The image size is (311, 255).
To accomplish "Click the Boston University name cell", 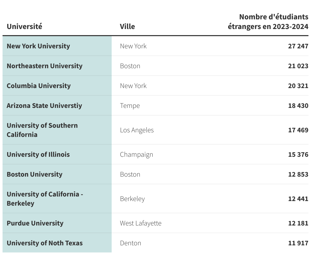I will pos(35,174).
